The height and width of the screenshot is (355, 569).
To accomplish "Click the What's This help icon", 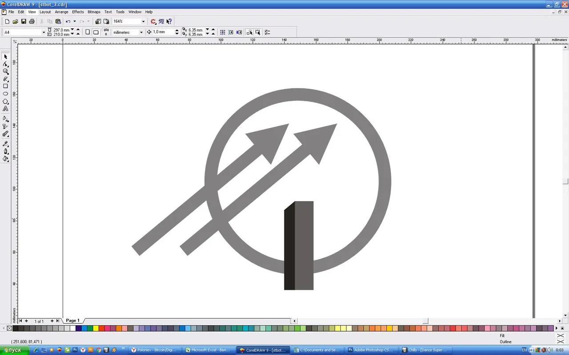I will click(x=169, y=21).
